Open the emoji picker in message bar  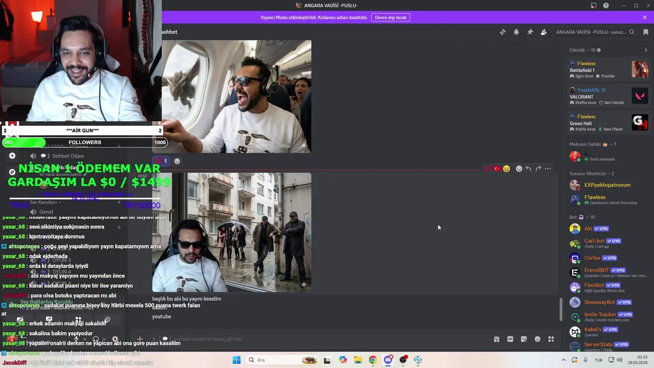click(x=538, y=339)
